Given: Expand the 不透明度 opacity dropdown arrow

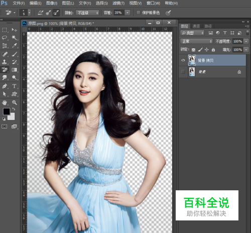Looking at the screenshot, I should click(x=246, y=41).
